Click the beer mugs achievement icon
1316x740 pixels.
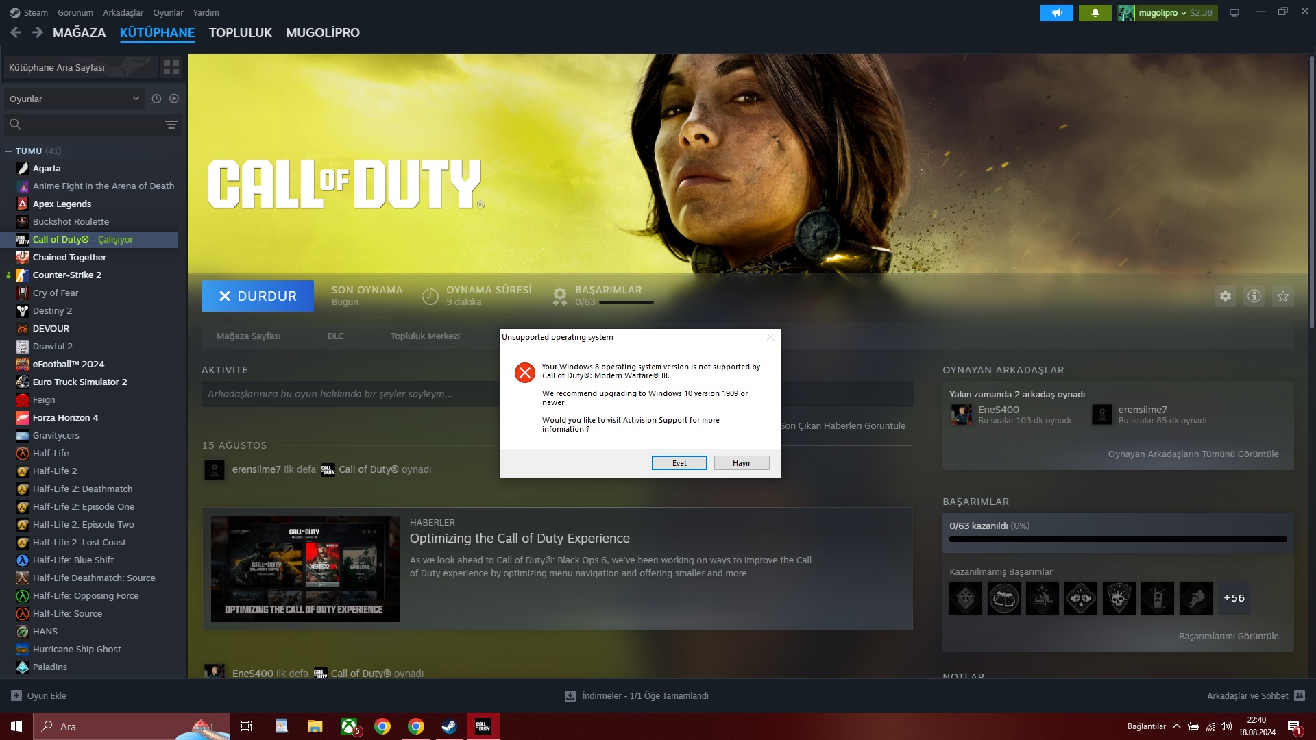click(x=1004, y=598)
